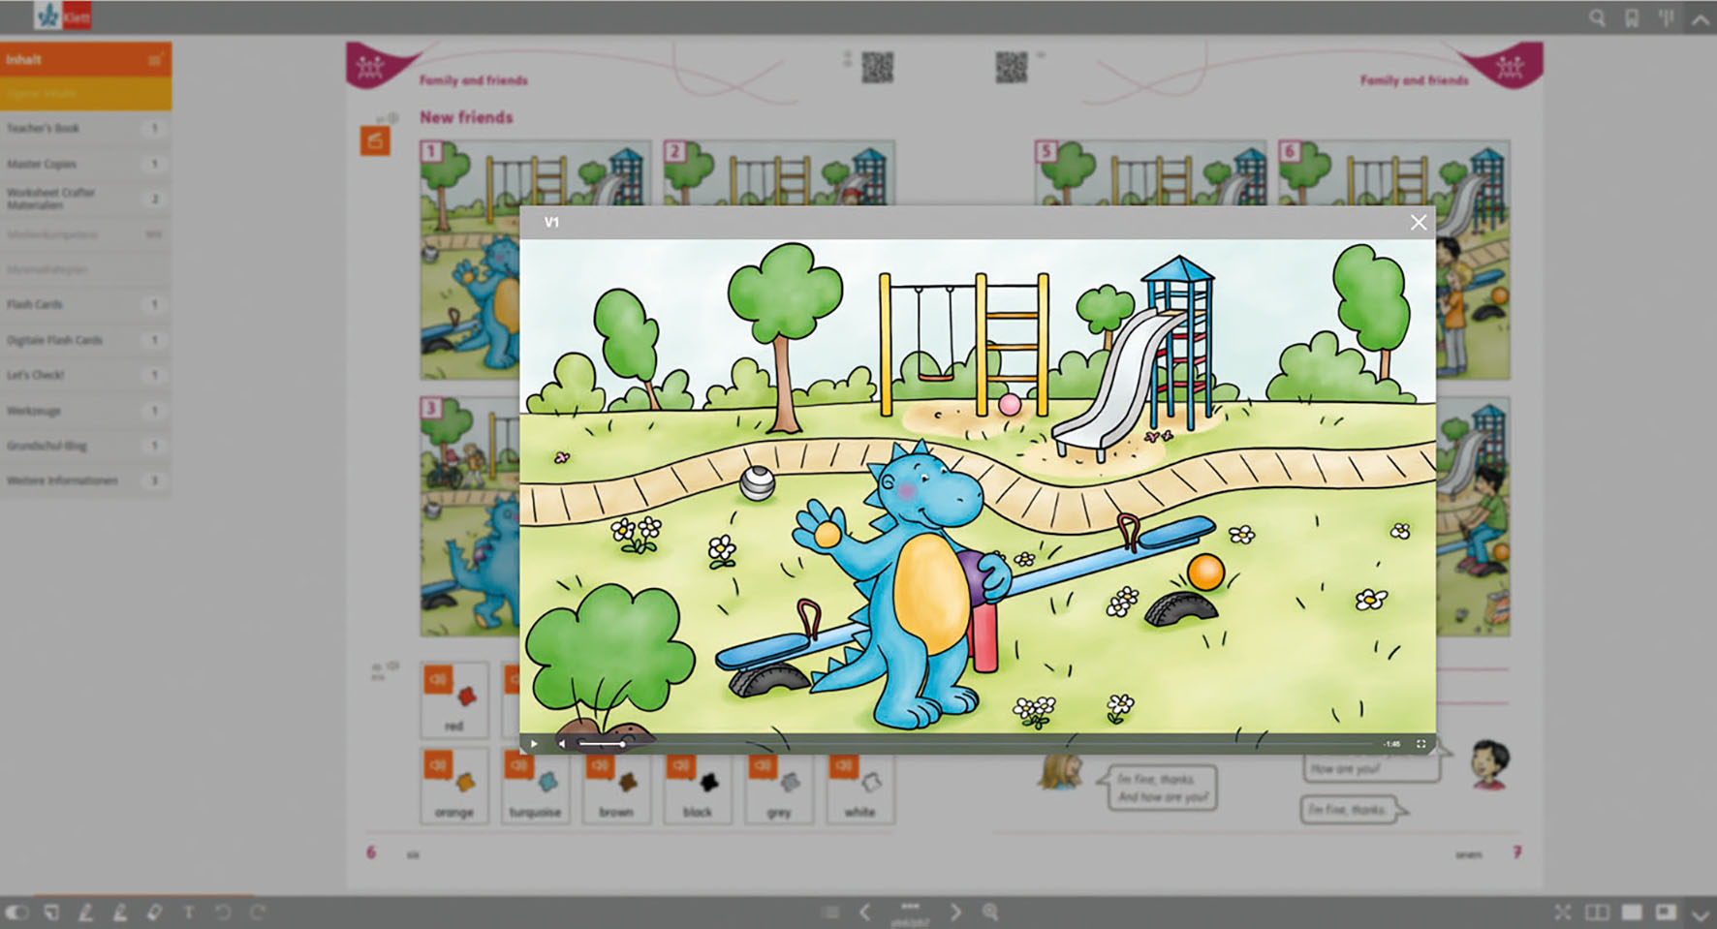Play audio for the word brown
1717x929 pixels.
pyautogui.click(x=601, y=765)
